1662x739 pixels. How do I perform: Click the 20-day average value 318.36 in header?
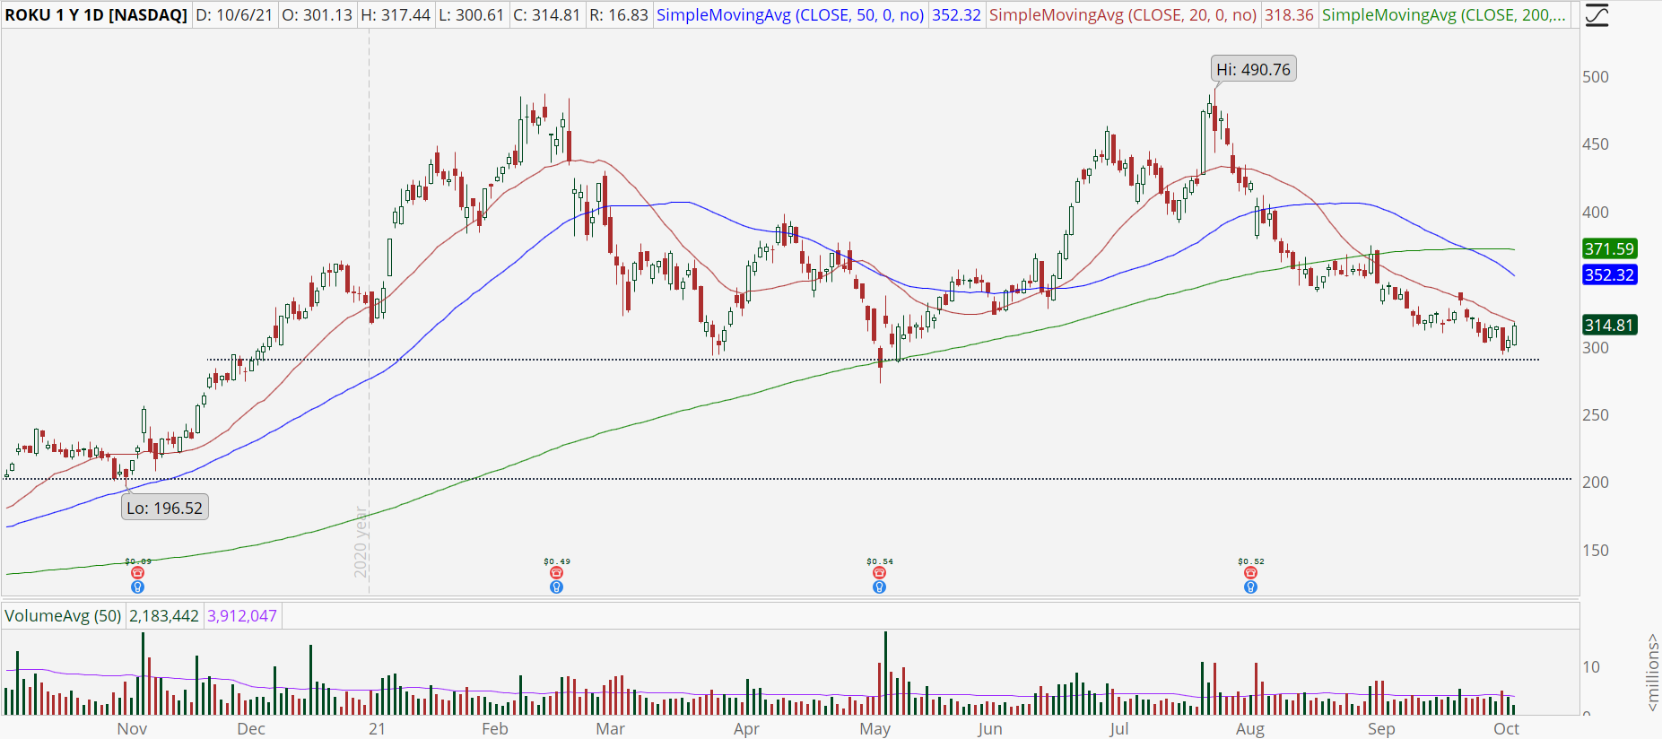click(x=1289, y=15)
